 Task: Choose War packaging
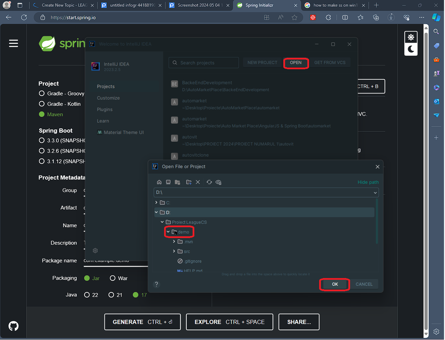pos(113,278)
